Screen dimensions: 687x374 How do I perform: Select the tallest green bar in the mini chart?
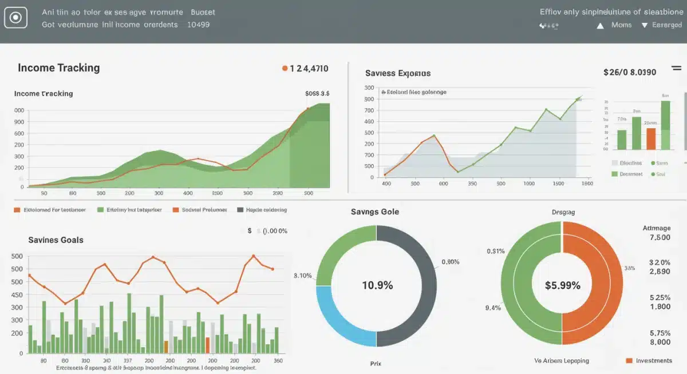click(665, 126)
